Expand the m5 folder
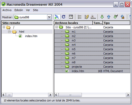The width and height of the screenshot is (132, 105). pyautogui.click(x=62, y=49)
